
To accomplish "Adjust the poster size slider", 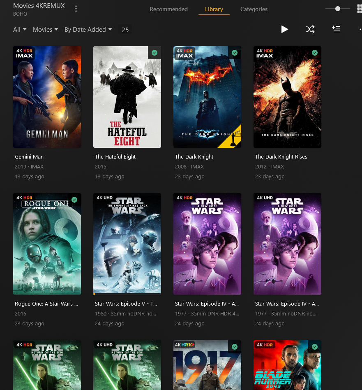I will 338,9.
